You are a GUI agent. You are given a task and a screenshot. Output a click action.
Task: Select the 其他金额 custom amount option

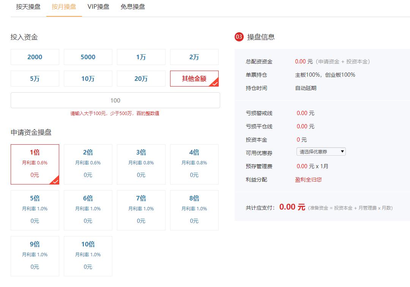(x=194, y=78)
